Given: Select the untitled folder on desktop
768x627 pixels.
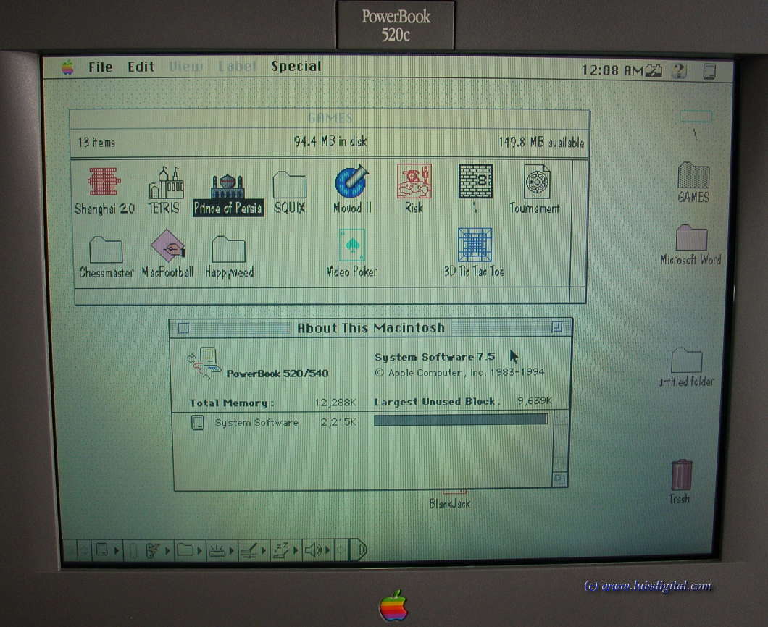Looking at the screenshot, I should 686,361.
